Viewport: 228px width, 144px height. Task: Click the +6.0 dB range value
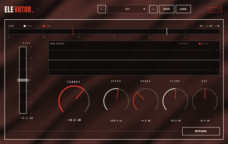146,121
